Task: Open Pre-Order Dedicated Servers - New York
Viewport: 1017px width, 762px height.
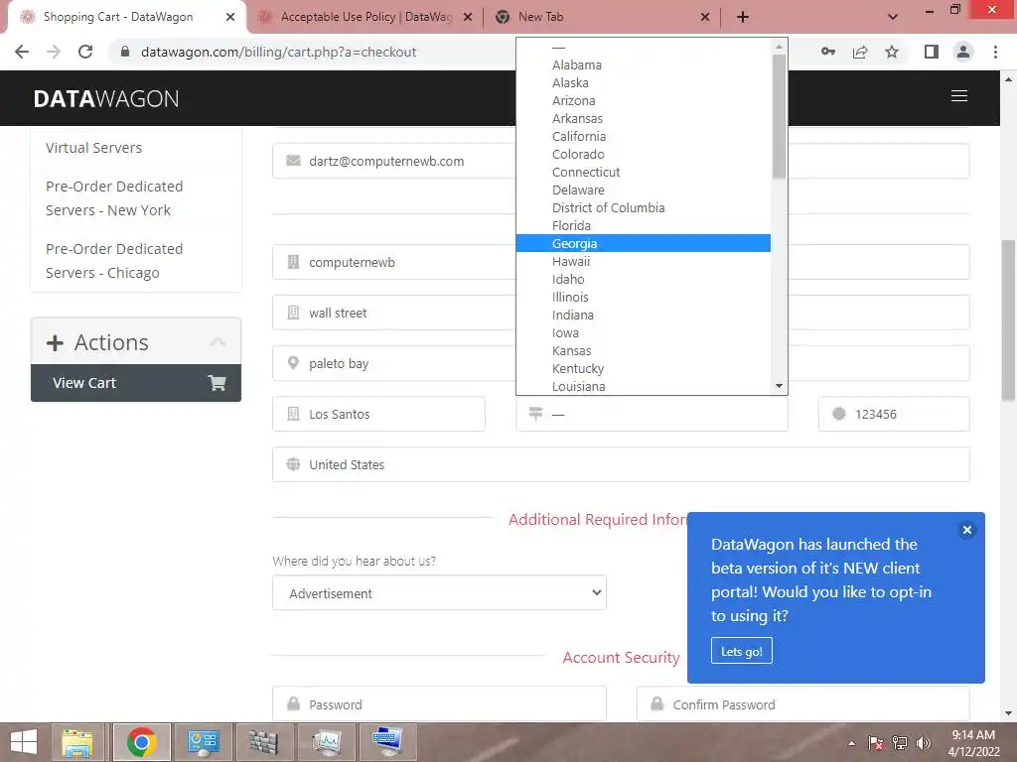Action: [114, 198]
